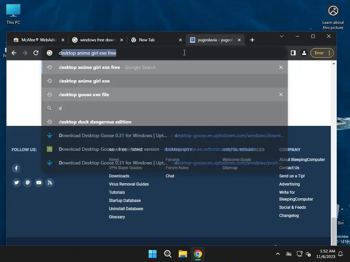The image size is (350, 262).
Task: Open uptodown windows/downl Desktop Goose suggestion
Action: 164,135
